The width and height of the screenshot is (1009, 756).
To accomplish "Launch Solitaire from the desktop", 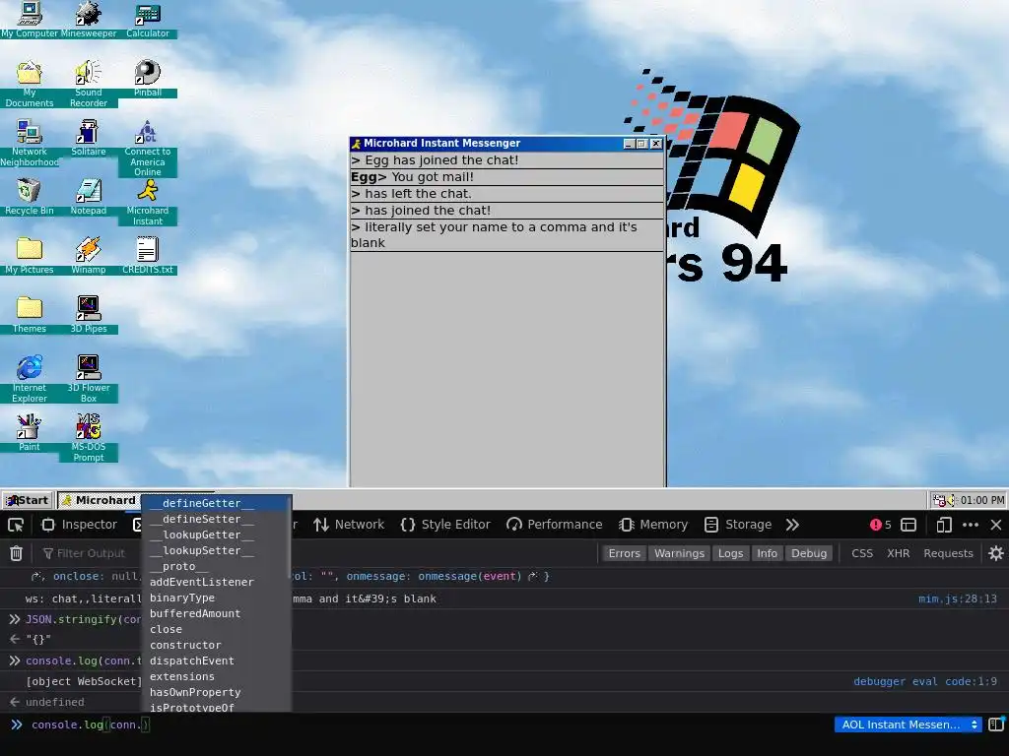I will (x=88, y=138).
